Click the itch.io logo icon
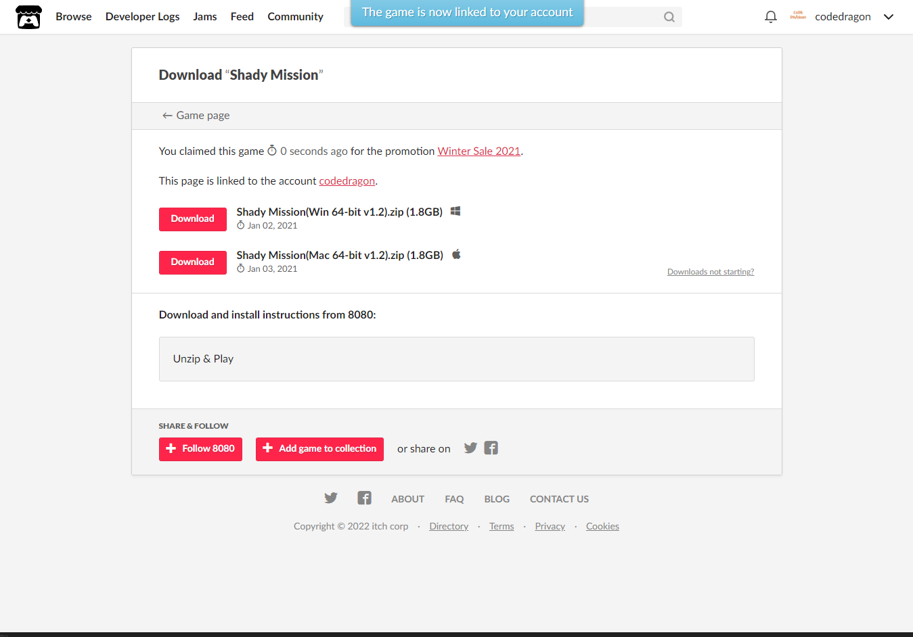This screenshot has height=637, width=913. coord(28,17)
